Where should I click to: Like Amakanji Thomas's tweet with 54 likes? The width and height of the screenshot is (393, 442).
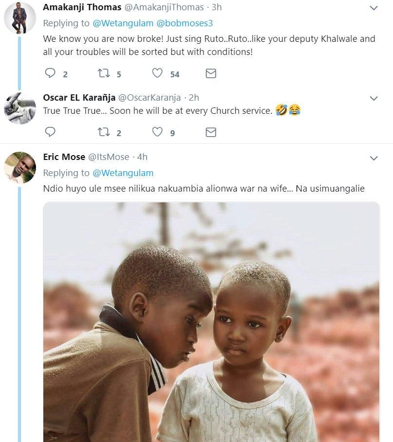(157, 73)
